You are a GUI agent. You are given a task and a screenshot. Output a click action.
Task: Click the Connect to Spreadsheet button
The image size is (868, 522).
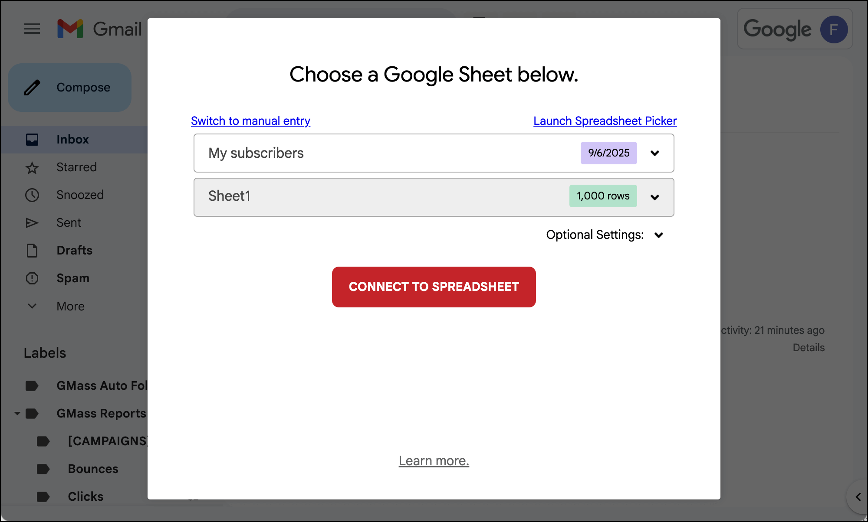tap(434, 287)
